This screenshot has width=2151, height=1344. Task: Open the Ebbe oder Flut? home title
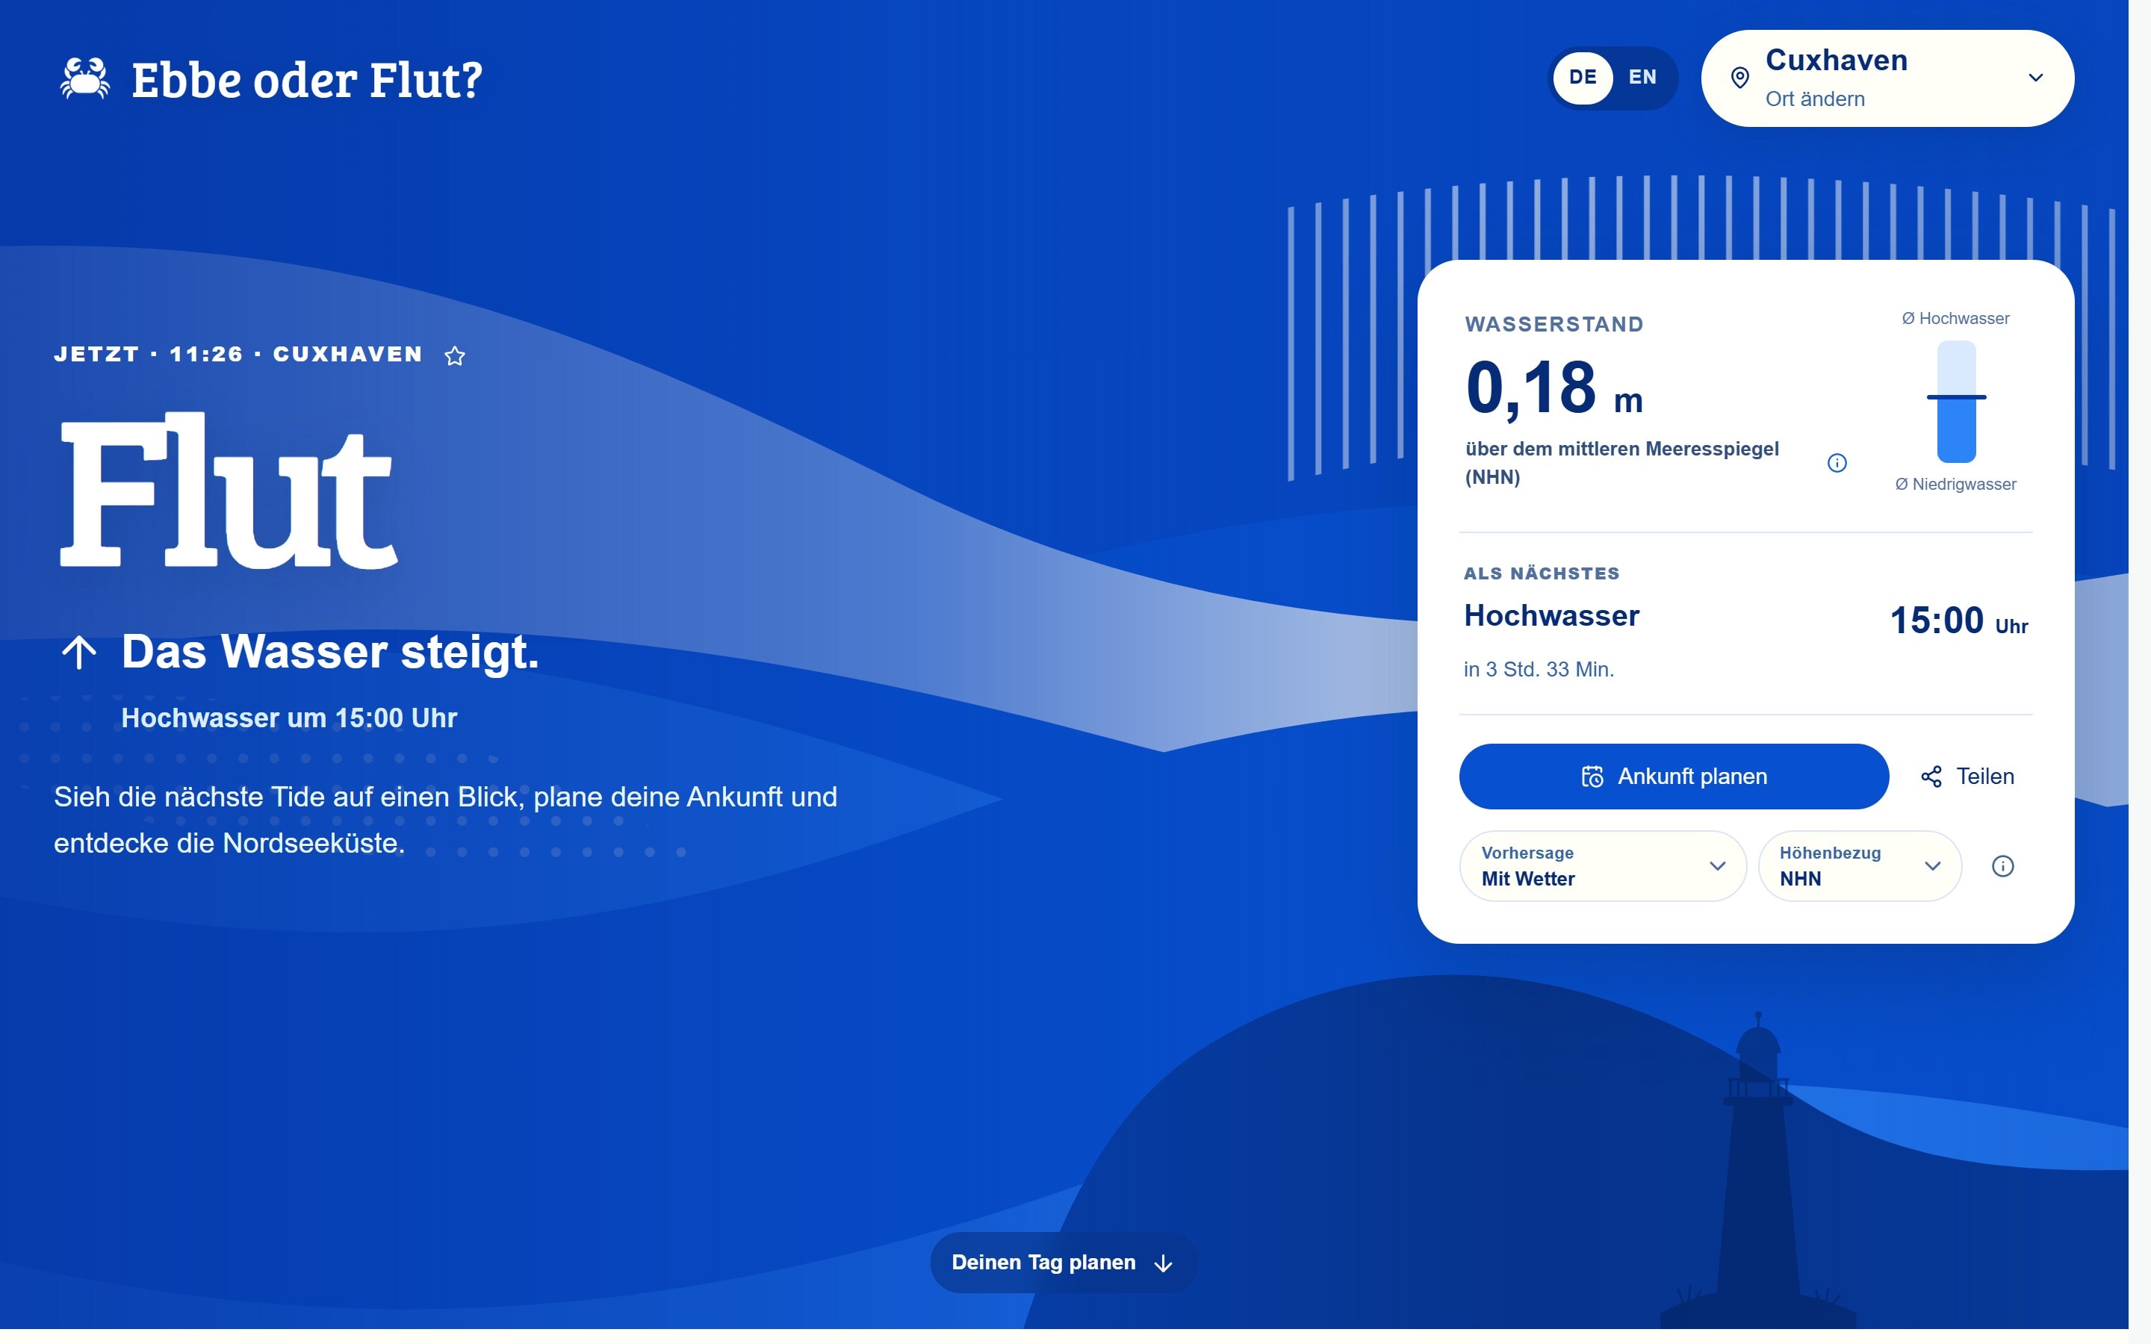click(307, 80)
